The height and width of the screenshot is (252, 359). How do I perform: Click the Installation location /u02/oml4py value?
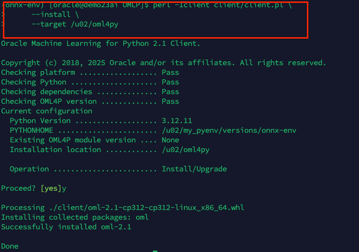[185, 150]
